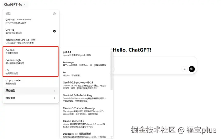Select the o4-mini model

[x=31, y=52]
